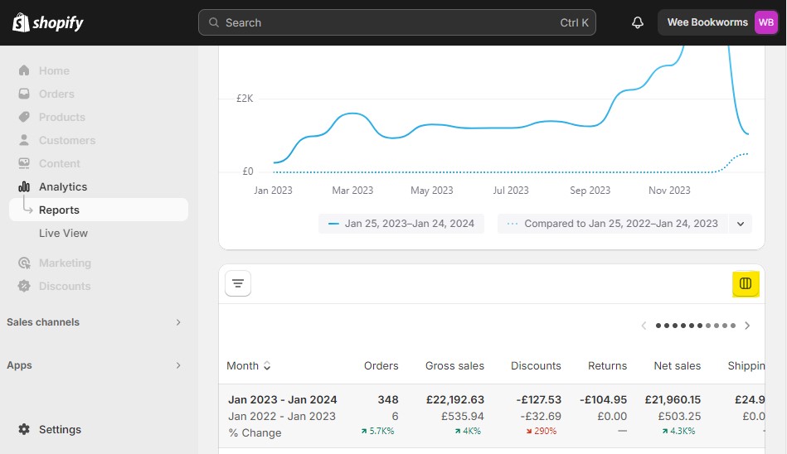Select Reports under Analytics

click(x=99, y=210)
